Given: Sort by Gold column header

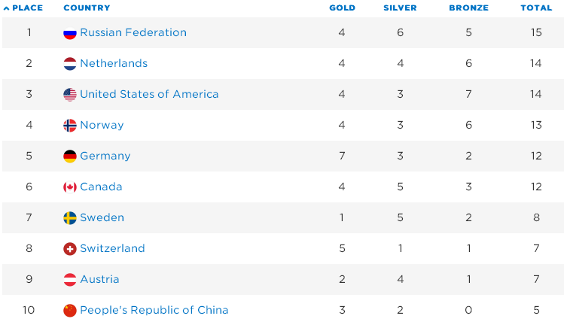Looking at the screenshot, I should (x=342, y=8).
